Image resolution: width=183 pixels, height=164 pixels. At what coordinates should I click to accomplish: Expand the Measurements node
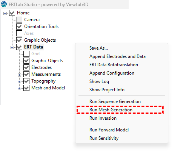19,75
